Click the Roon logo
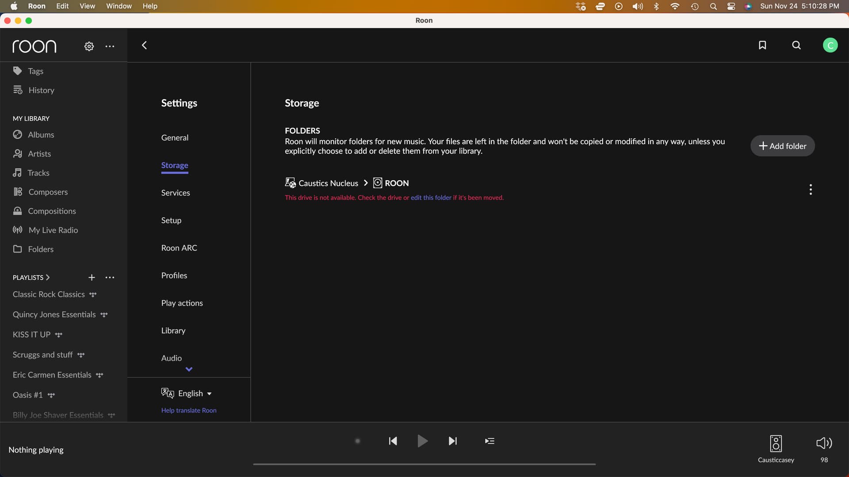The width and height of the screenshot is (849, 477). tap(34, 46)
